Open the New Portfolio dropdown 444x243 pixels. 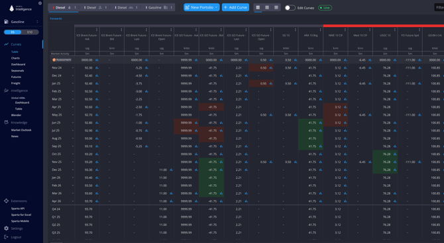coord(201,7)
